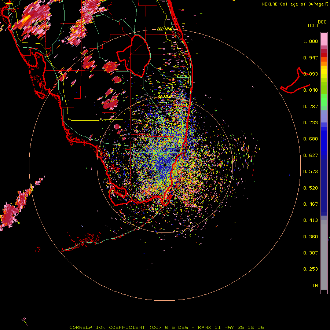Click the 0.627 scale value
The image size is (330, 330).
tap(311, 155)
